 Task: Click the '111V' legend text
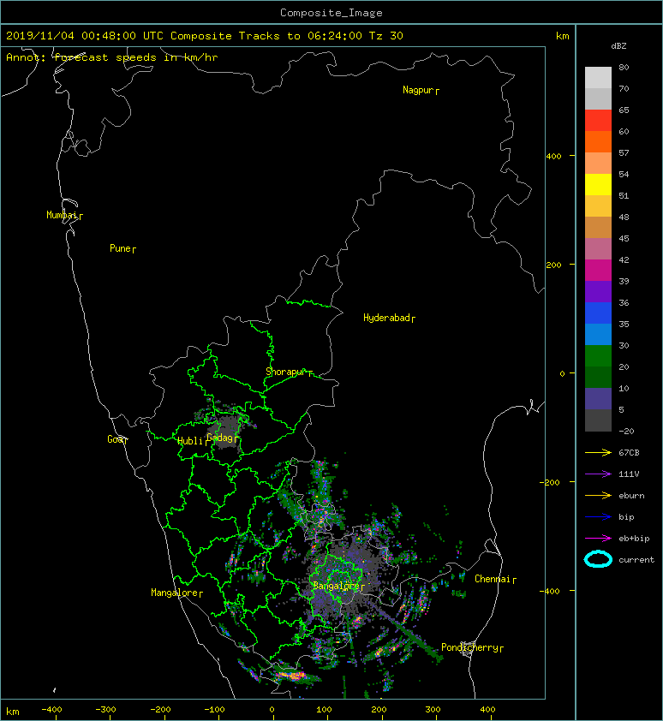(629, 474)
